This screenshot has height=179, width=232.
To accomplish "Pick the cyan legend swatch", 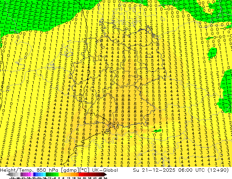I will [x=44, y=174].
